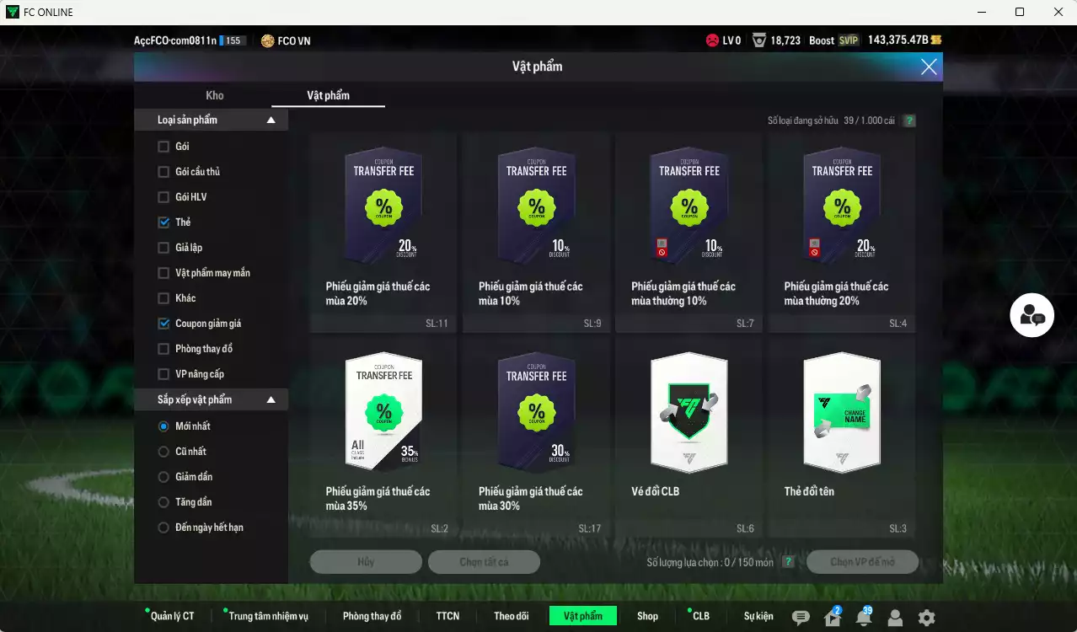The height and width of the screenshot is (632, 1077).
Task: Open the chat speech bubble icon
Action: 801,618
